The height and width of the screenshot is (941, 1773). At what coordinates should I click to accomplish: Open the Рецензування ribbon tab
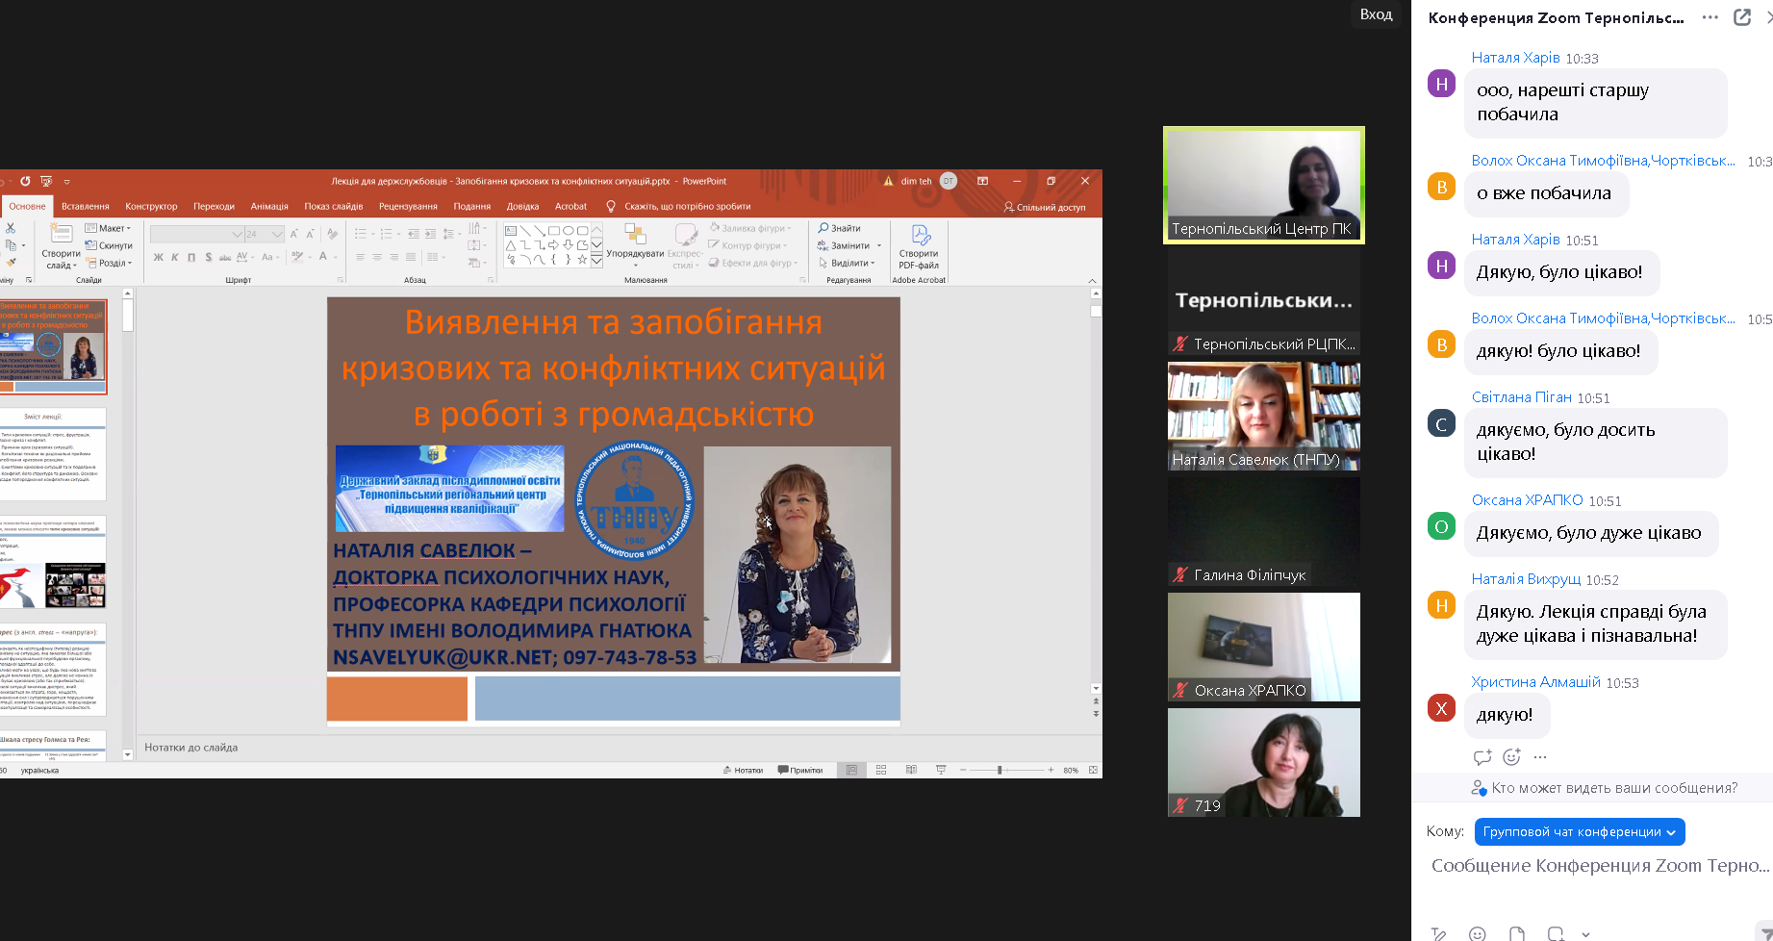pos(408,206)
